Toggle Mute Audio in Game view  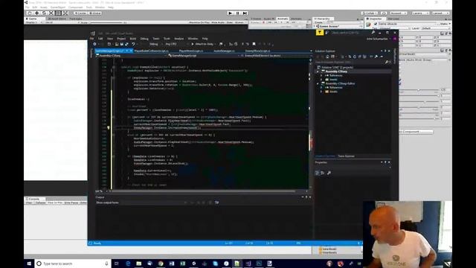pos(218,22)
